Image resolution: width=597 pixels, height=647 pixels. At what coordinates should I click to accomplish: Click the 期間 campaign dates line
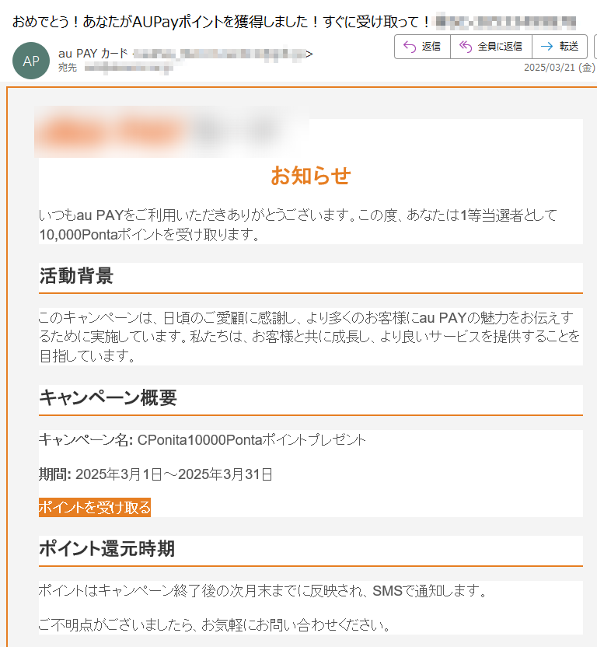pyautogui.click(x=155, y=474)
